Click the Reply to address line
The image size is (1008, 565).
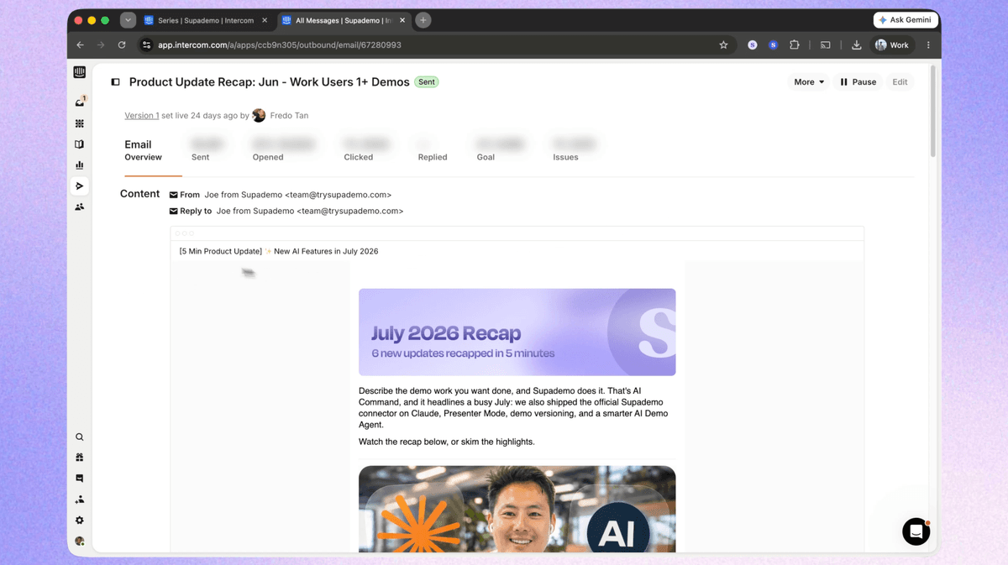point(286,212)
